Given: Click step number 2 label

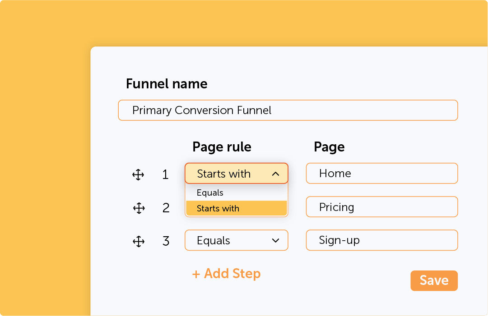Looking at the screenshot, I should tap(166, 208).
